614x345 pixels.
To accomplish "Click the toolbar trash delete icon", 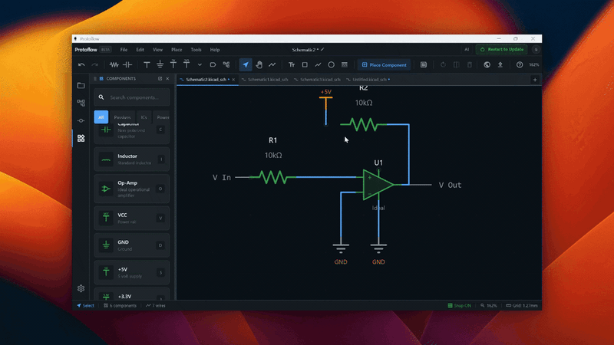I will tap(470, 65).
